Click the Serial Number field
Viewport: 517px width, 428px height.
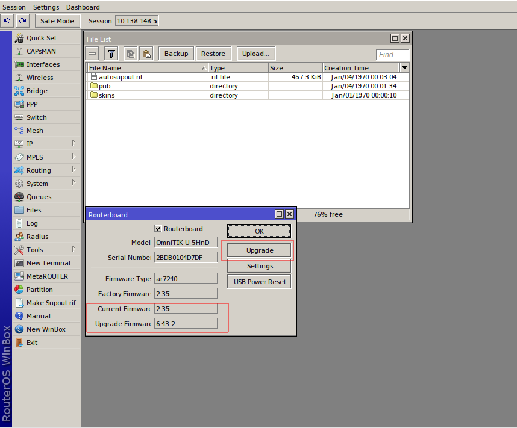[x=186, y=257]
